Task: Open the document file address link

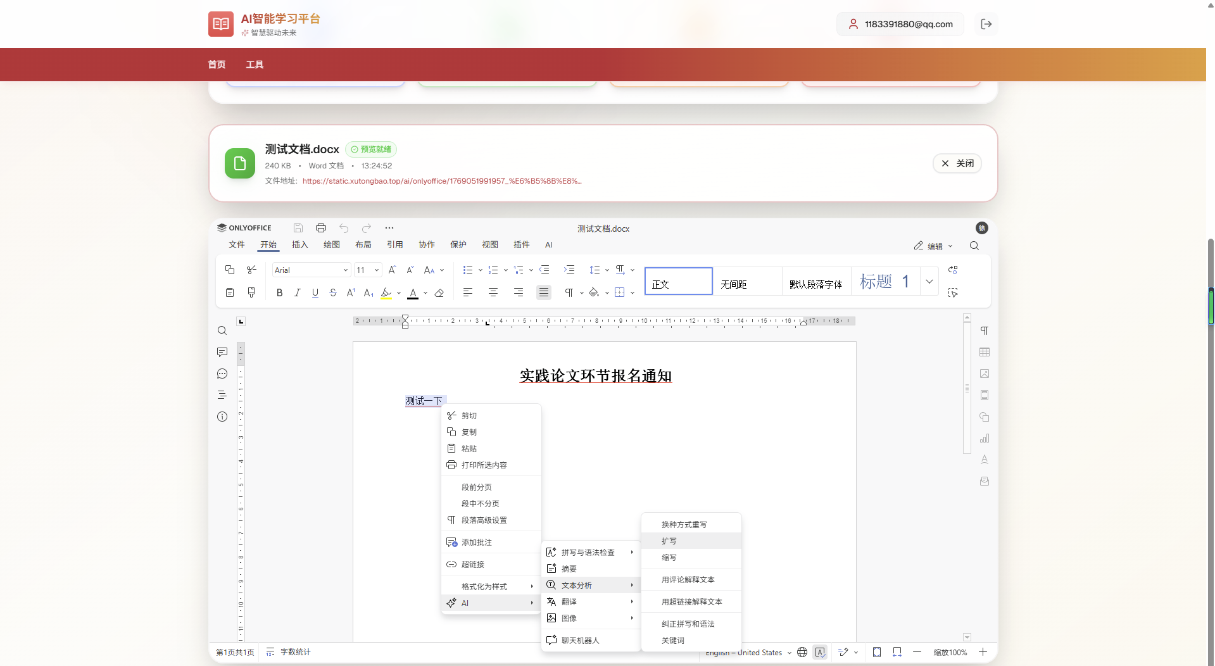Action: click(x=441, y=181)
